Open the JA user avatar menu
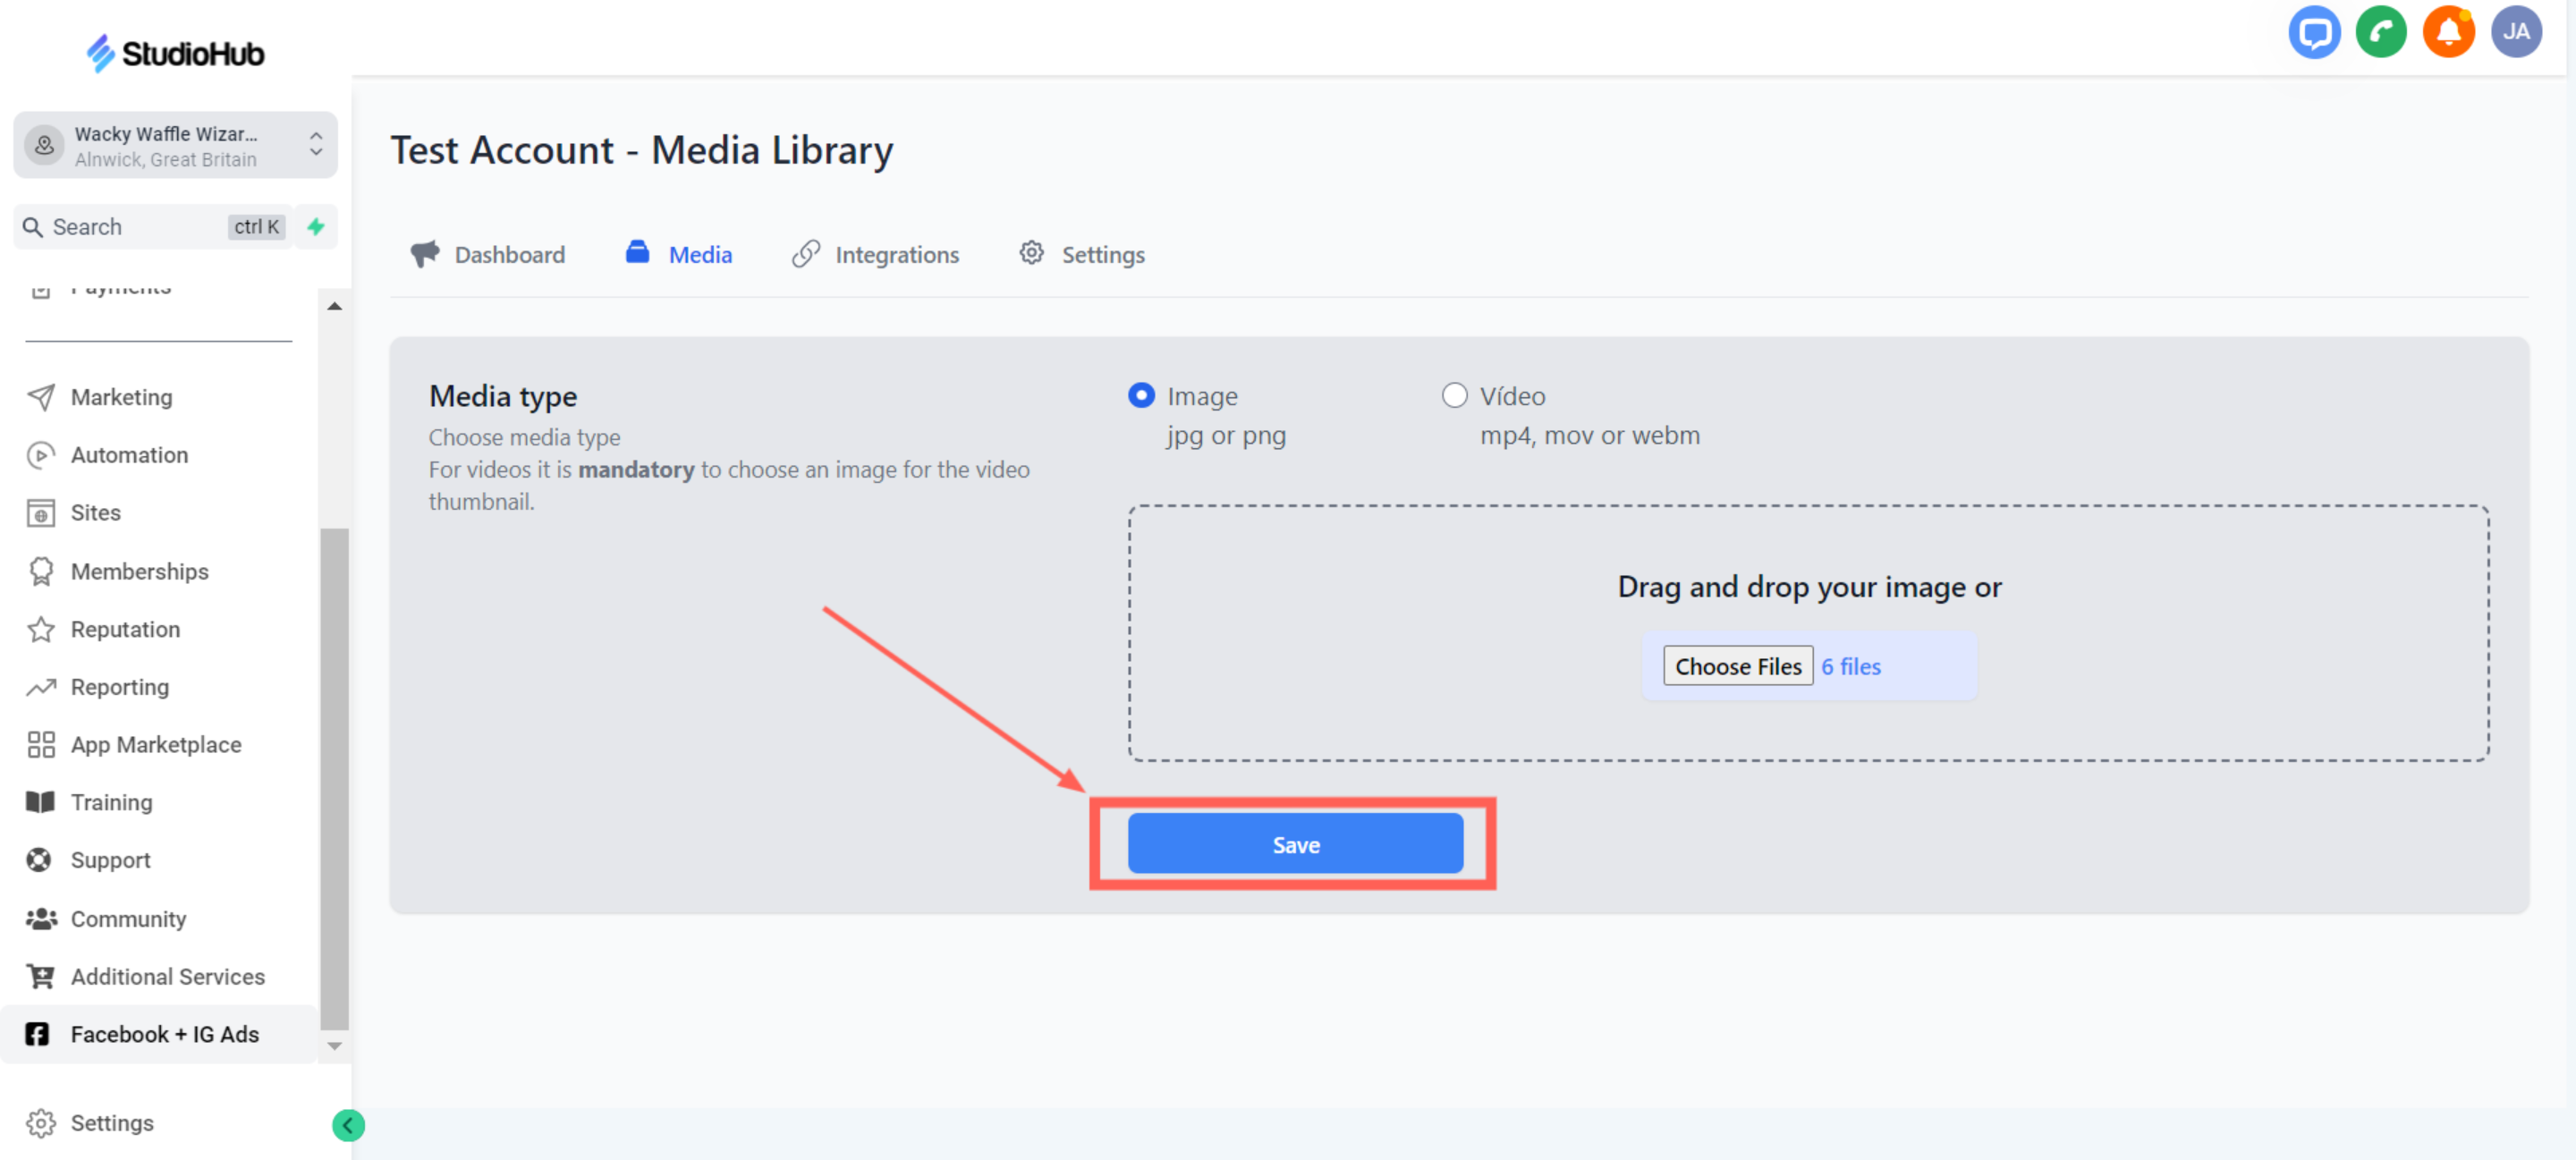The image size is (2576, 1160). pos(2515,33)
